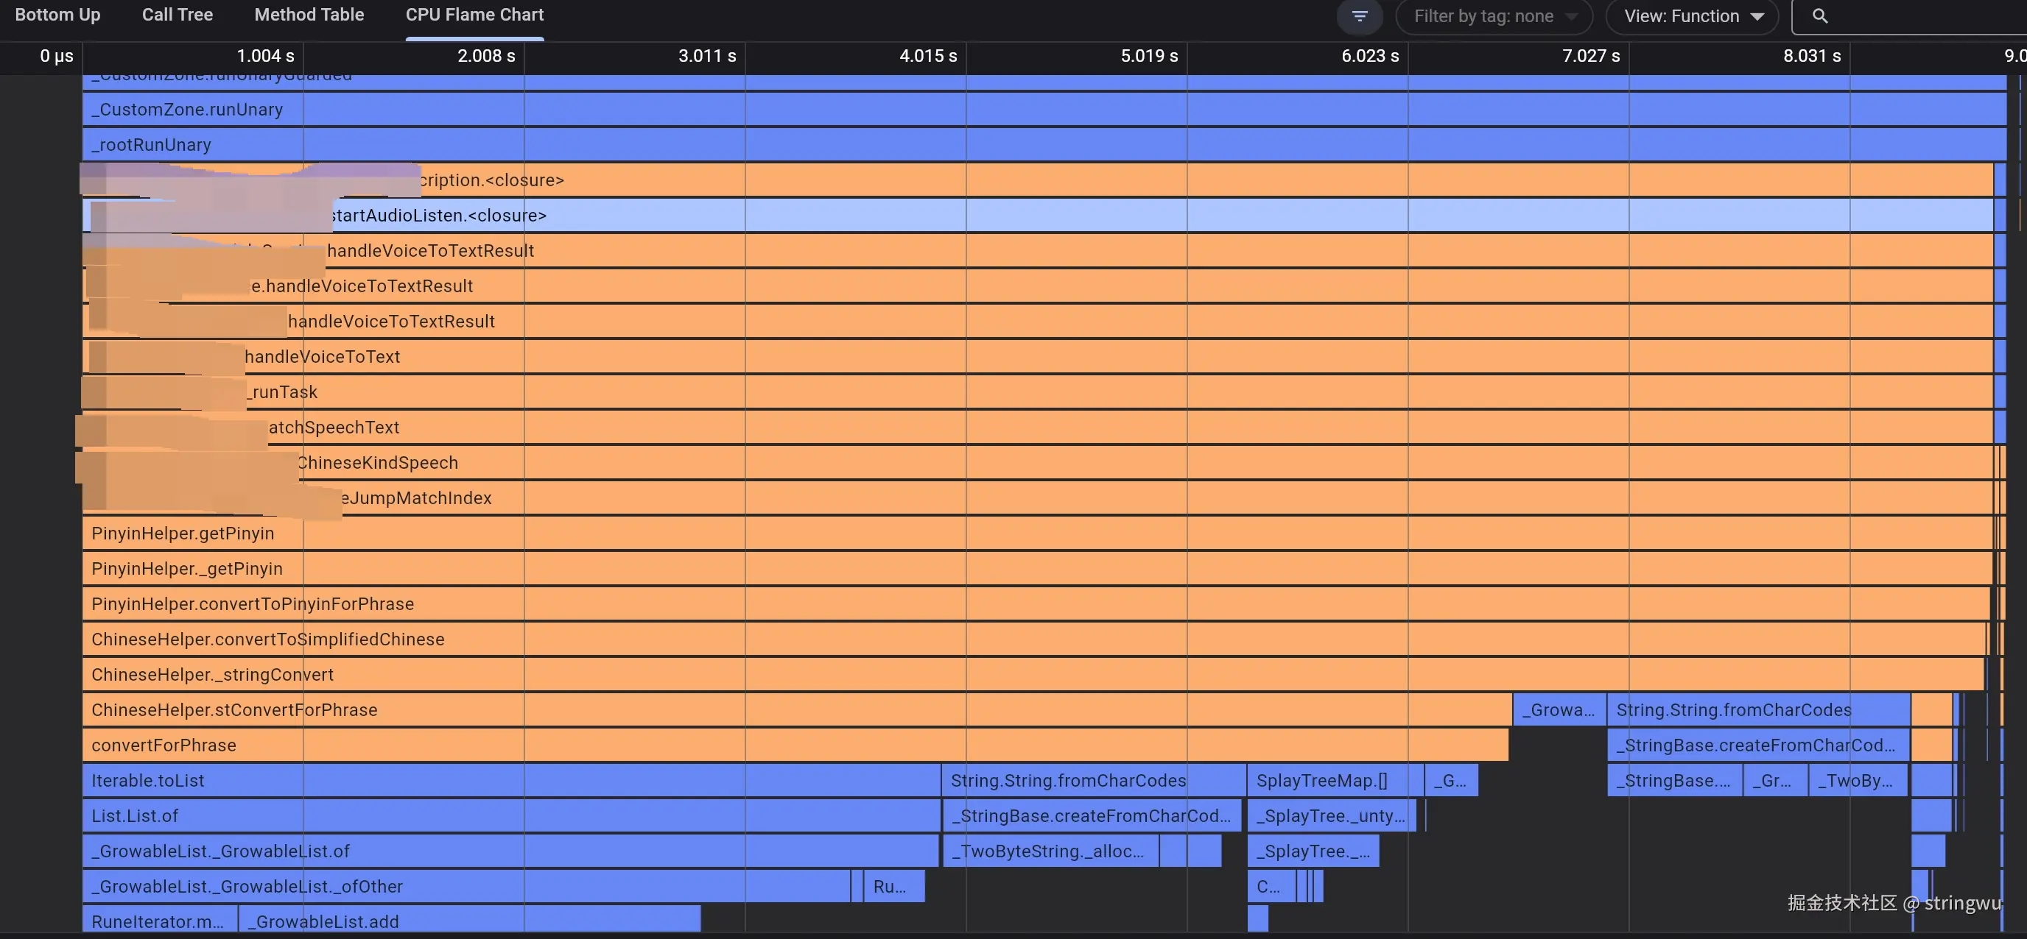Select the CPU Flame Chart tab
Screen dimensions: 2027x939
tap(474, 15)
